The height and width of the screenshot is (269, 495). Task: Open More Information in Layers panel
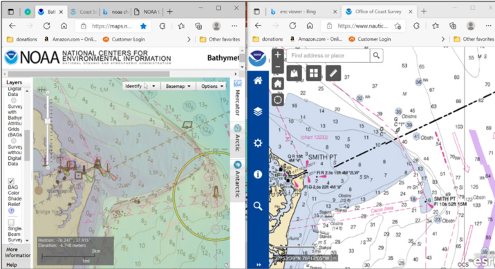click(18, 252)
